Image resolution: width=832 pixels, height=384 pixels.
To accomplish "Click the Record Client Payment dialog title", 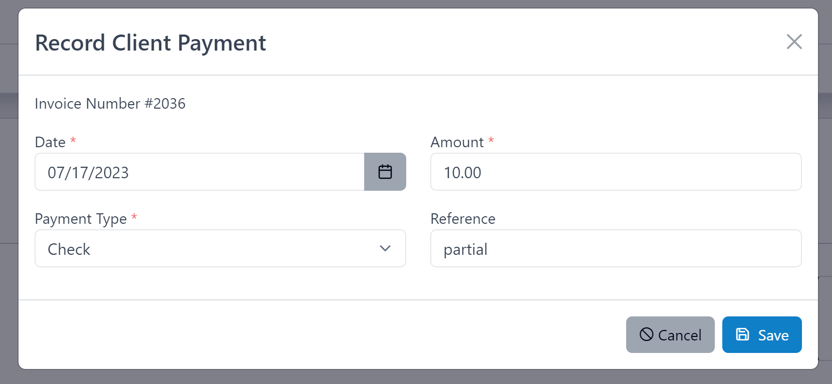I will coord(150,43).
